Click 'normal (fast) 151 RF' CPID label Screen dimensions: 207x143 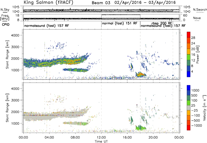(120, 23)
